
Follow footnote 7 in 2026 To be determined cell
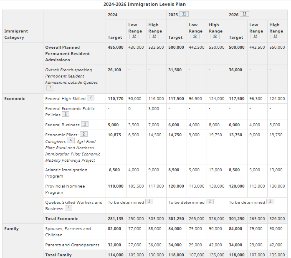(x=271, y=202)
